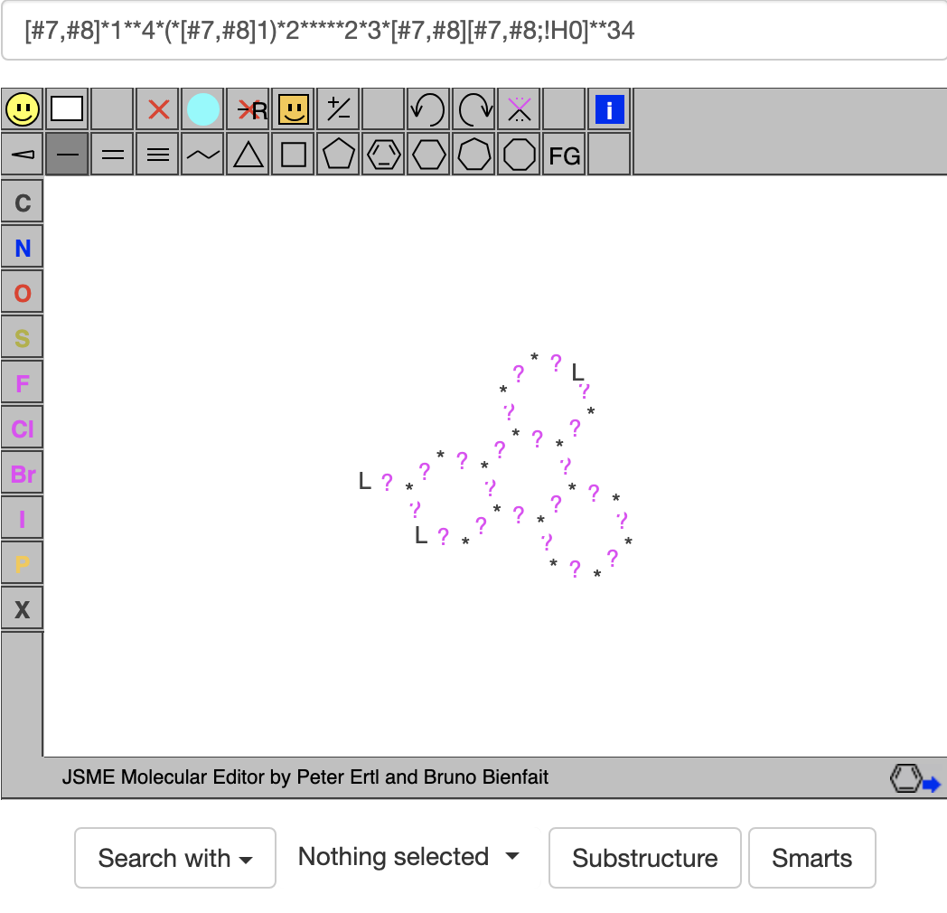The height and width of the screenshot is (913, 947).
Task: Click the delete (red X) tool
Action: pos(158,110)
